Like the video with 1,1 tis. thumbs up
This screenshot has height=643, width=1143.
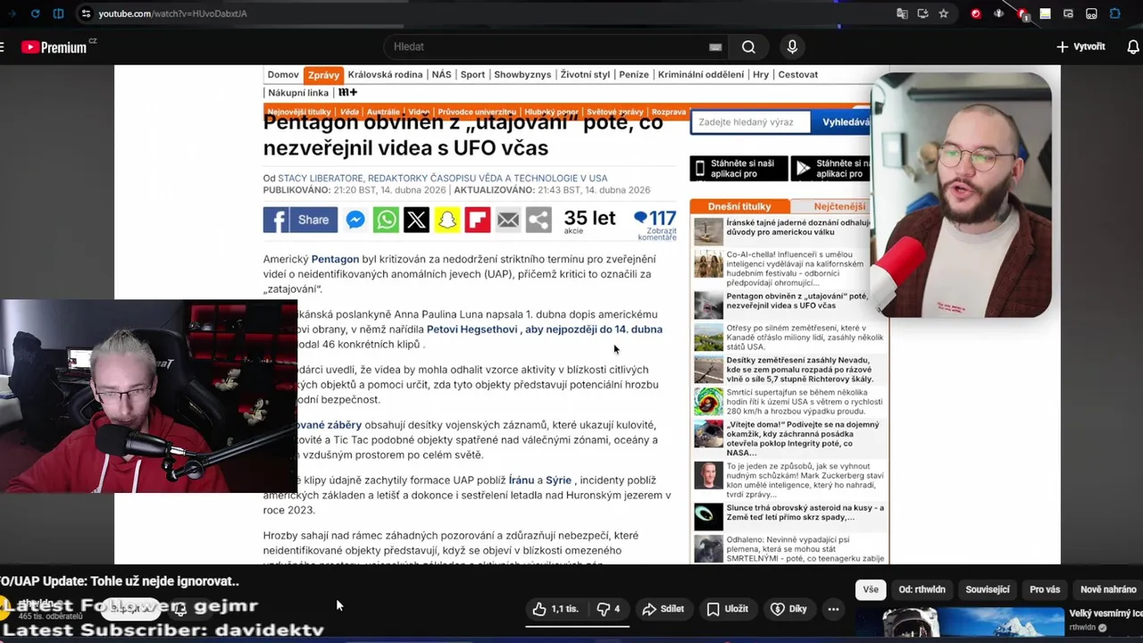click(555, 609)
